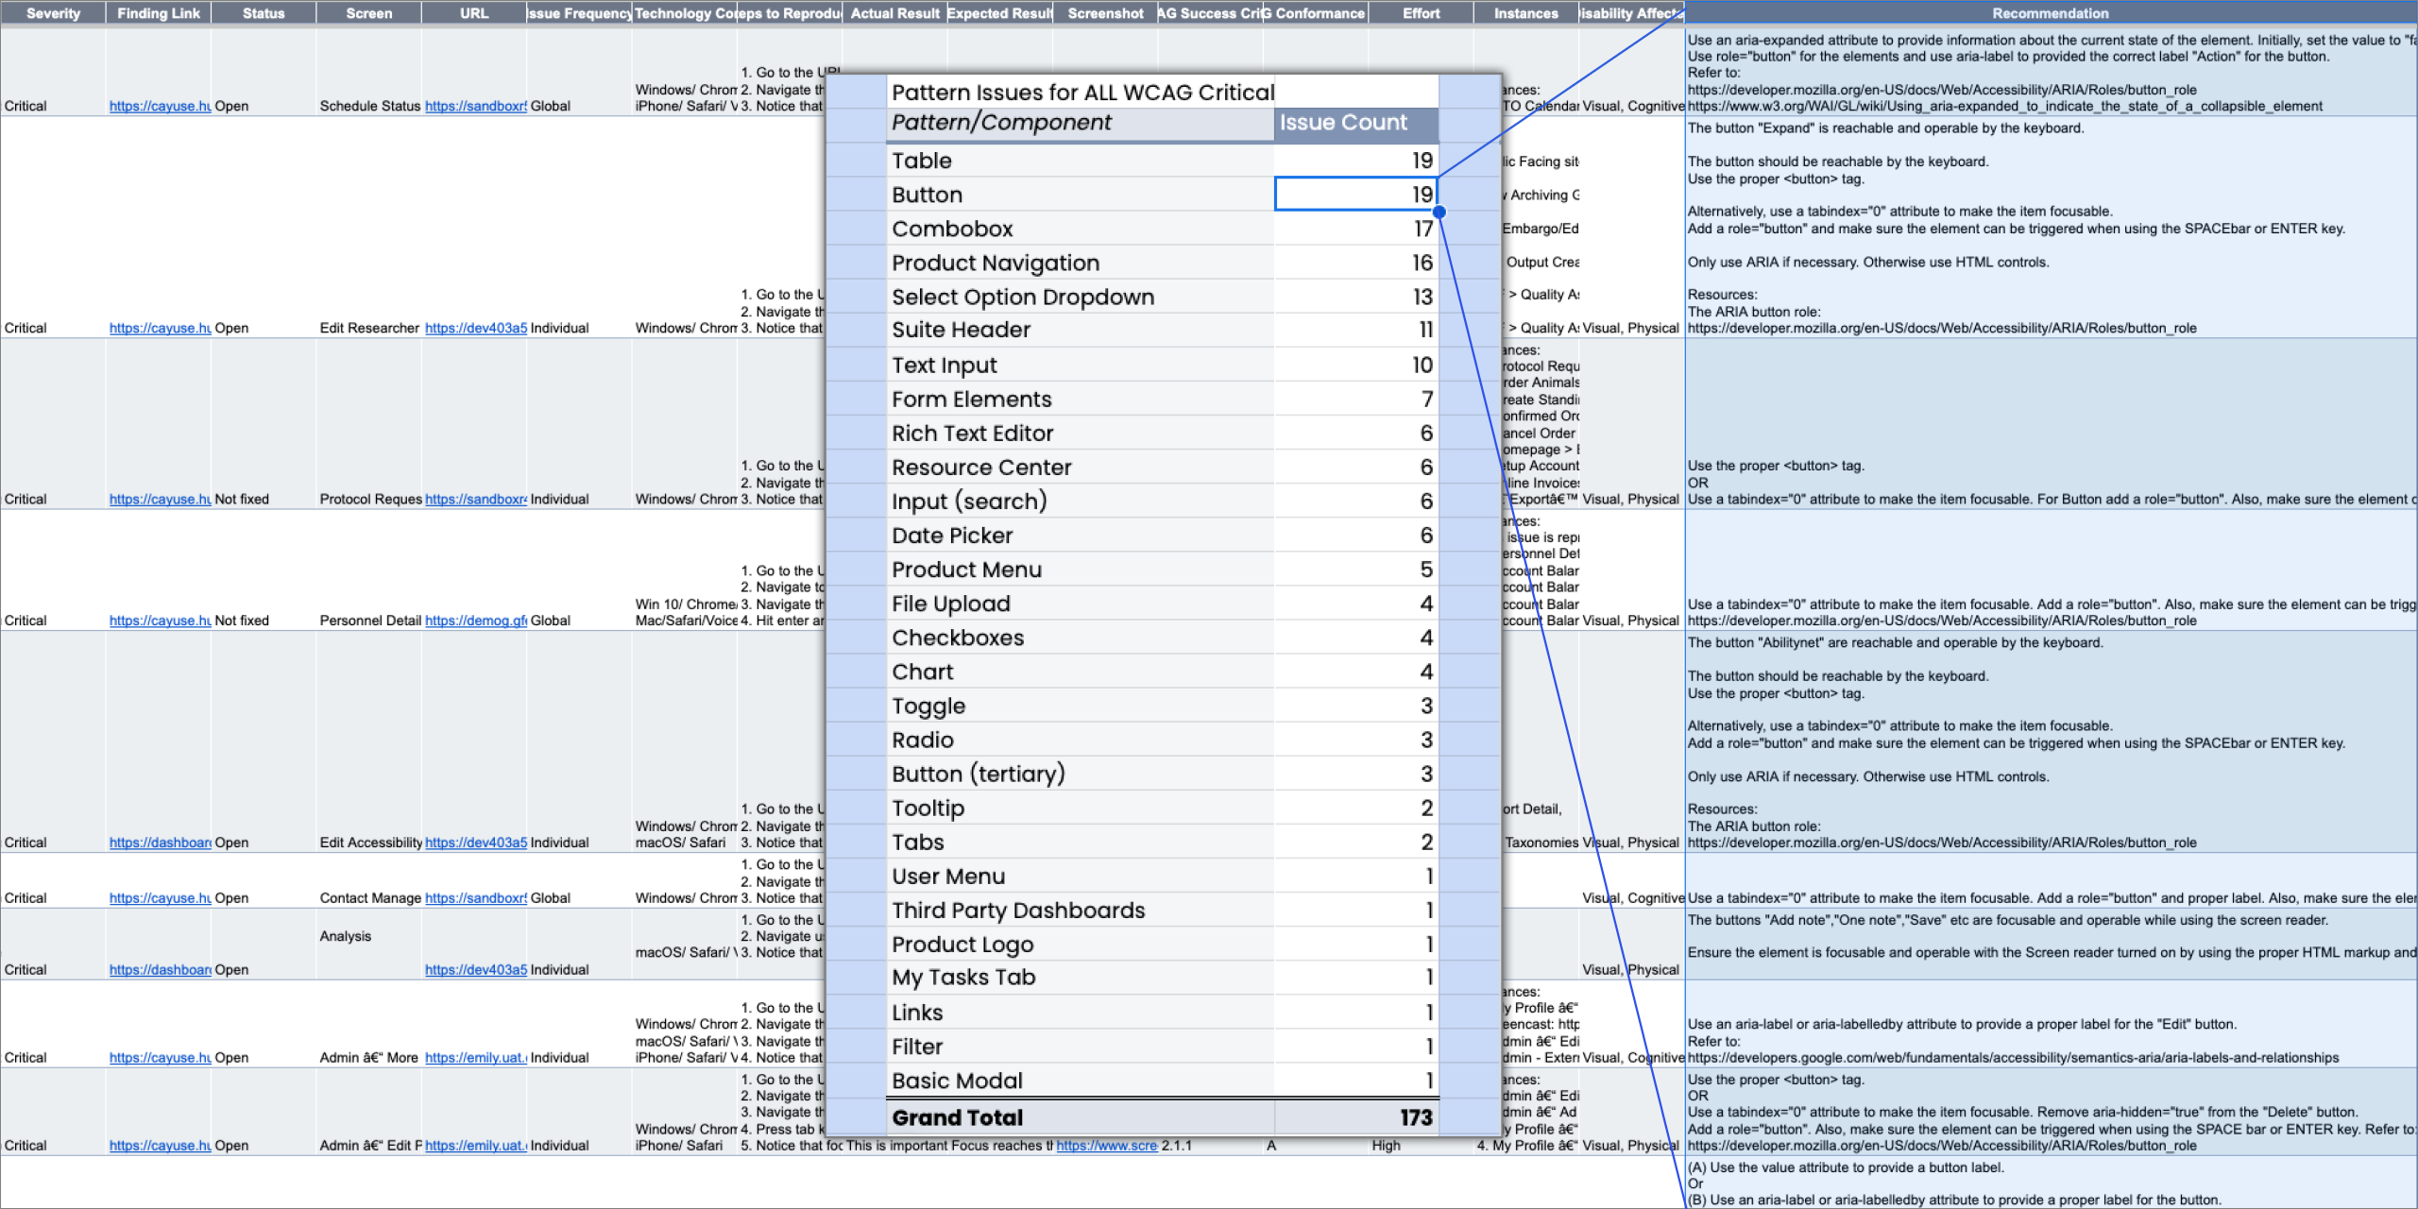Click the selection handle dot on the Button count cell
Screen dimensions: 2418x1209
pyautogui.click(x=1439, y=212)
